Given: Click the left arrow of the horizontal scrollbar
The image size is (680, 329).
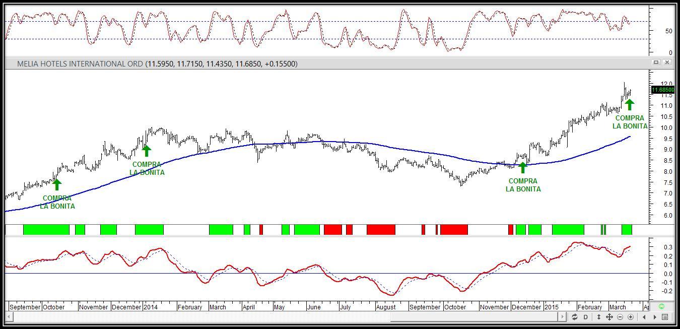Looking at the screenshot, I should pyautogui.click(x=9, y=317).
